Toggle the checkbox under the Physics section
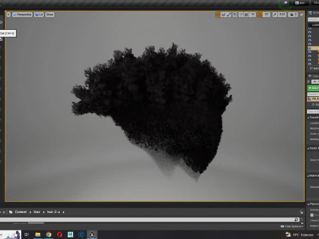The width and height of the screenshot is (319, 239). coord(312,215)
